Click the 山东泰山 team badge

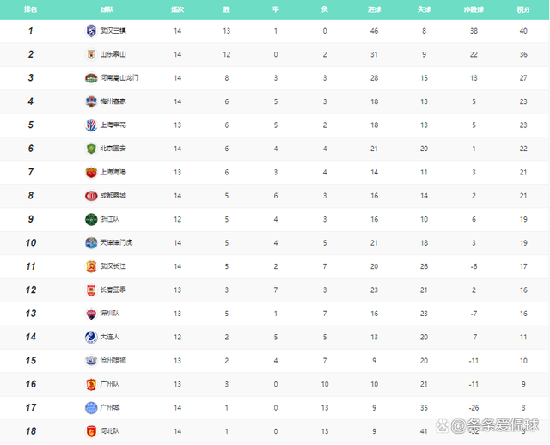coord(91,54)
